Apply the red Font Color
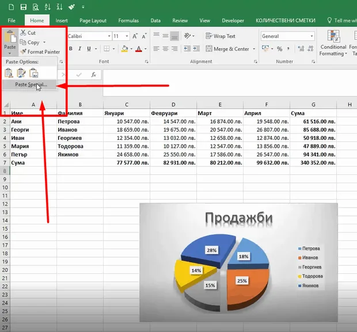The height and width of the screenshot is (332, 357). point(139,49)
